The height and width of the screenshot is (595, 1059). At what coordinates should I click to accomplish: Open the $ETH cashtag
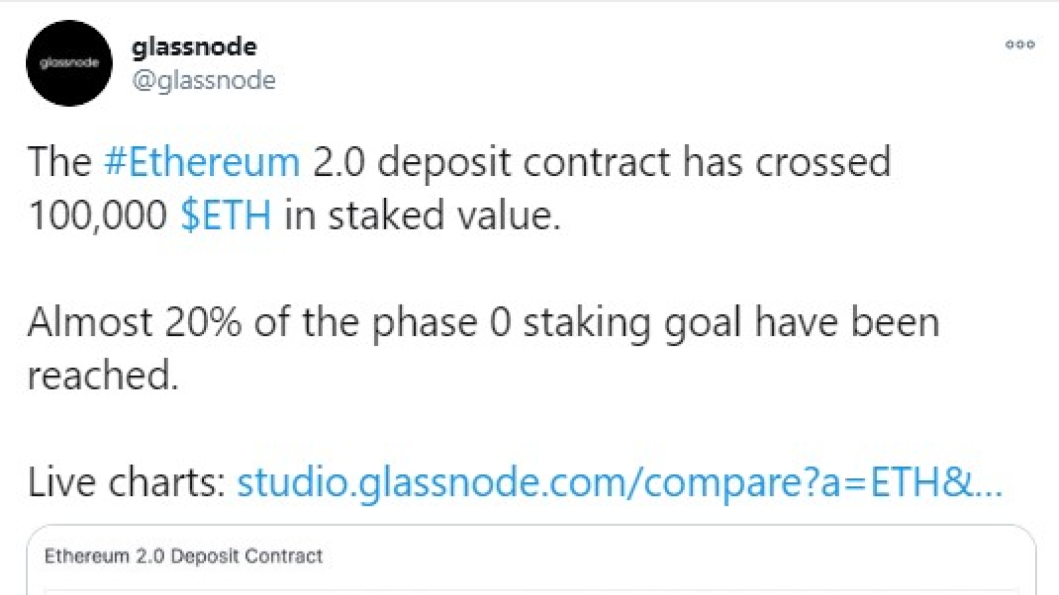226,215
